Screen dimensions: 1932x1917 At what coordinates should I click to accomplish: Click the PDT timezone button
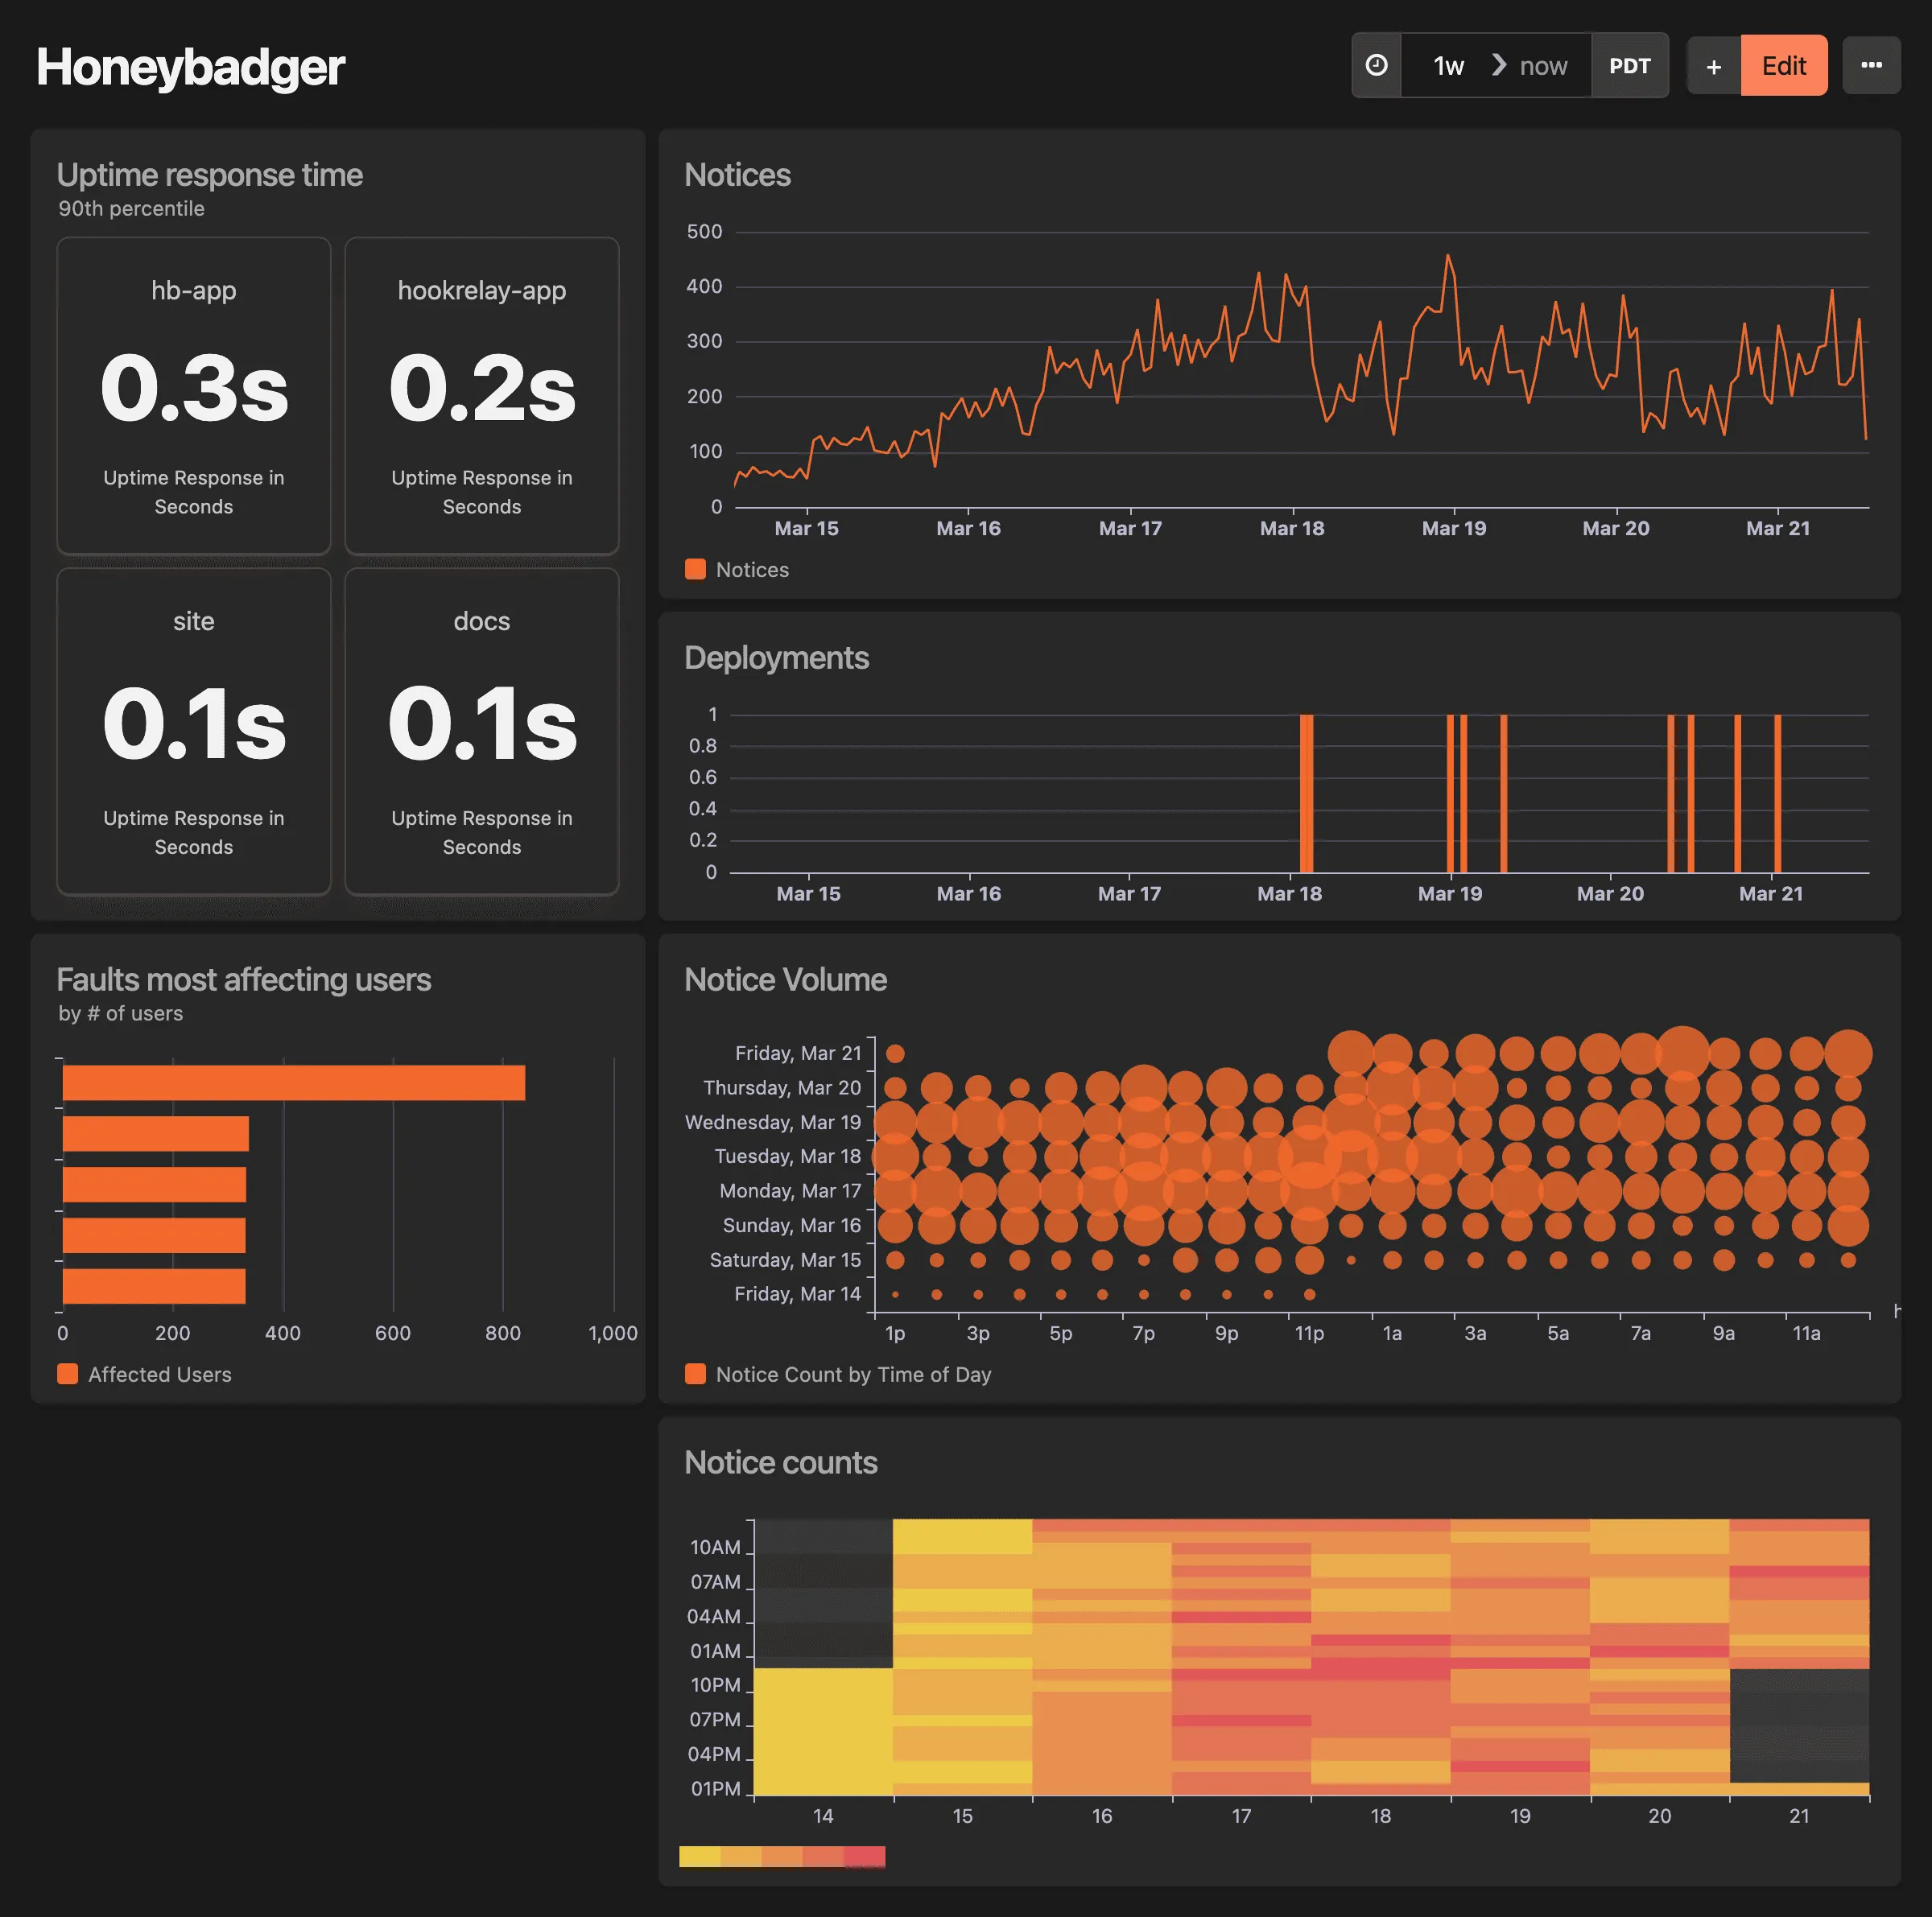point(1630,65)
